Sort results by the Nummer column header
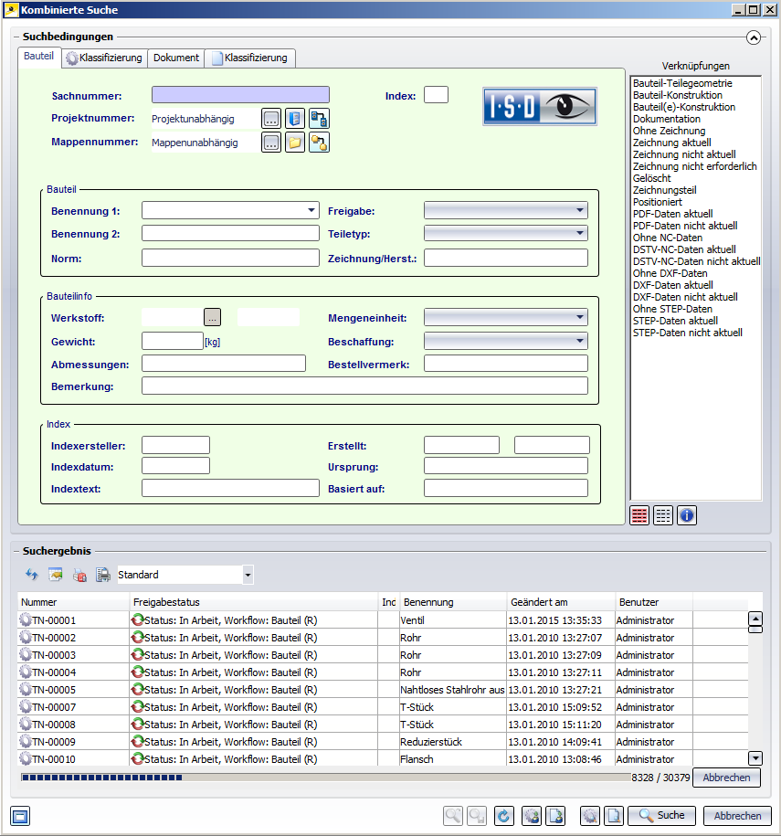The width and height of the screenshot is (781, 836). [x=74, y=602]
